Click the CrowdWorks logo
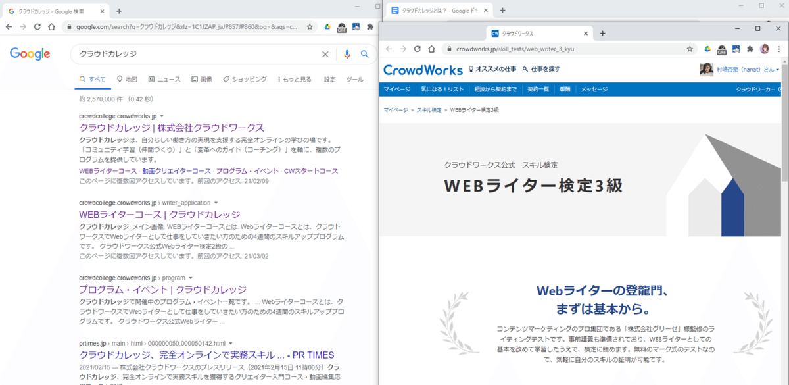 [x=423, y=70]
